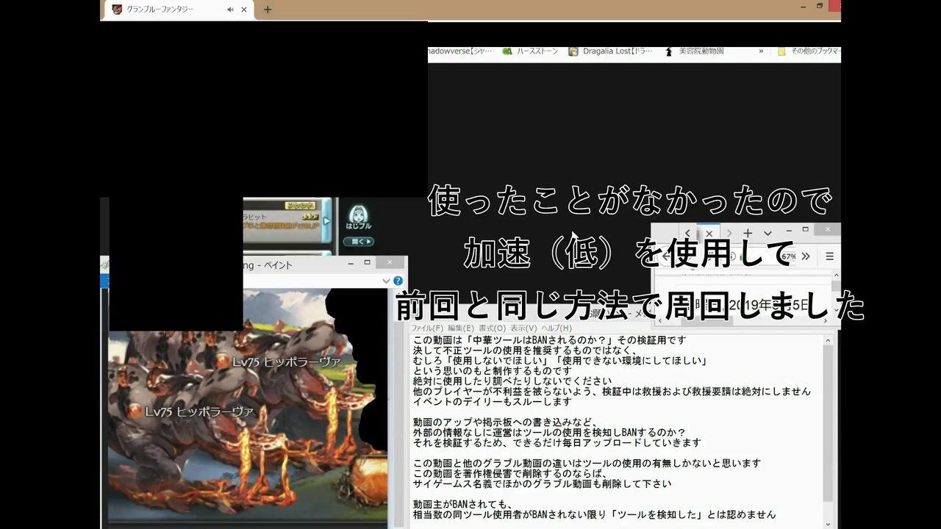Maximize the ペイント window
This screenshot has height=529, width=941.
368,263
